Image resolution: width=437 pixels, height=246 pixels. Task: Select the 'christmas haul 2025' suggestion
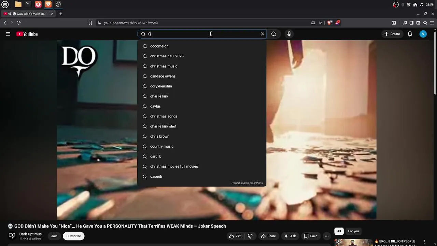coord(201,56)
